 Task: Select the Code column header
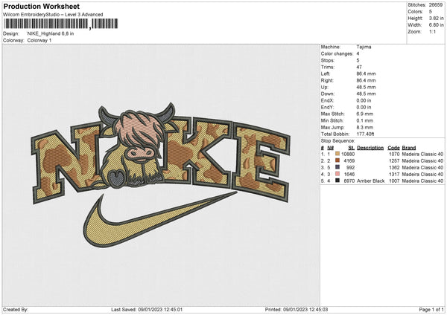pyautogui.click(x=393, y=148)
